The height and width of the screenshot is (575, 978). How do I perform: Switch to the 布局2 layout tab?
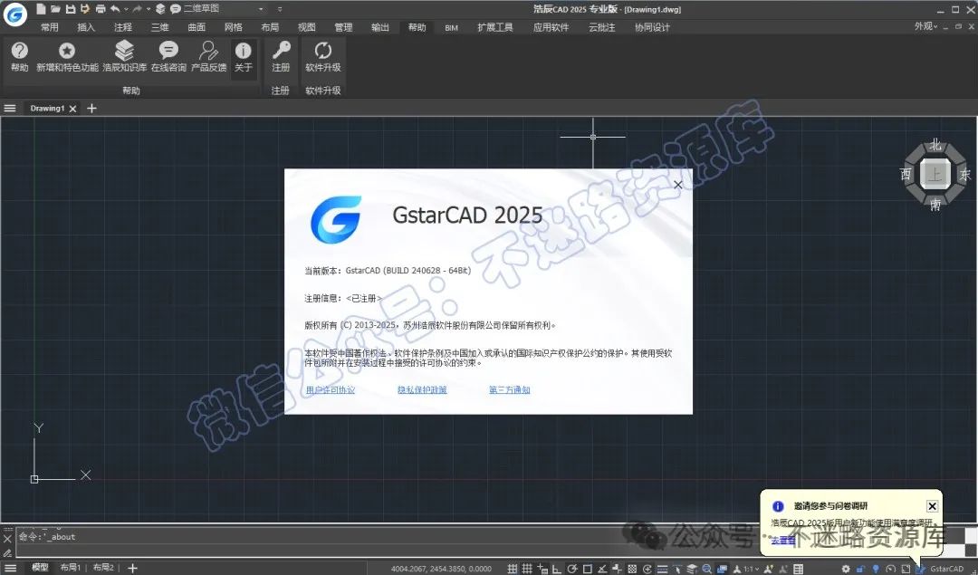103,568
